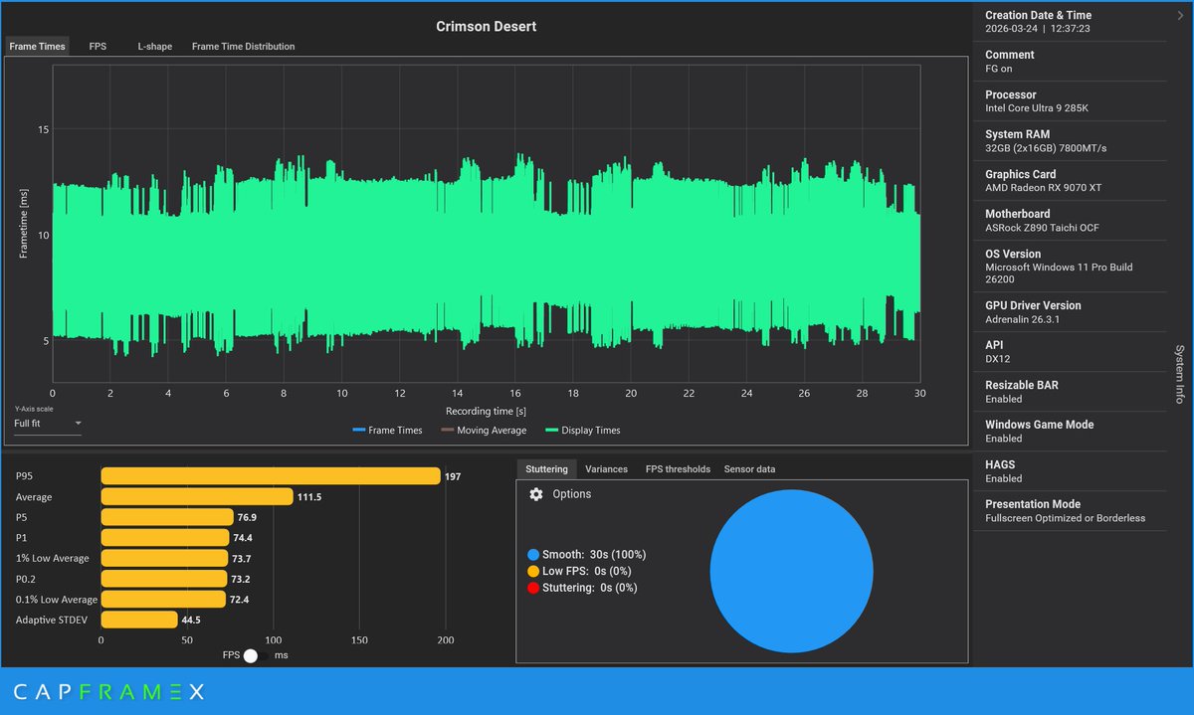This screenshot has width=1194, height=715.
Task: Toggle the Display Times legend entry
Action: tap(582, 431)
